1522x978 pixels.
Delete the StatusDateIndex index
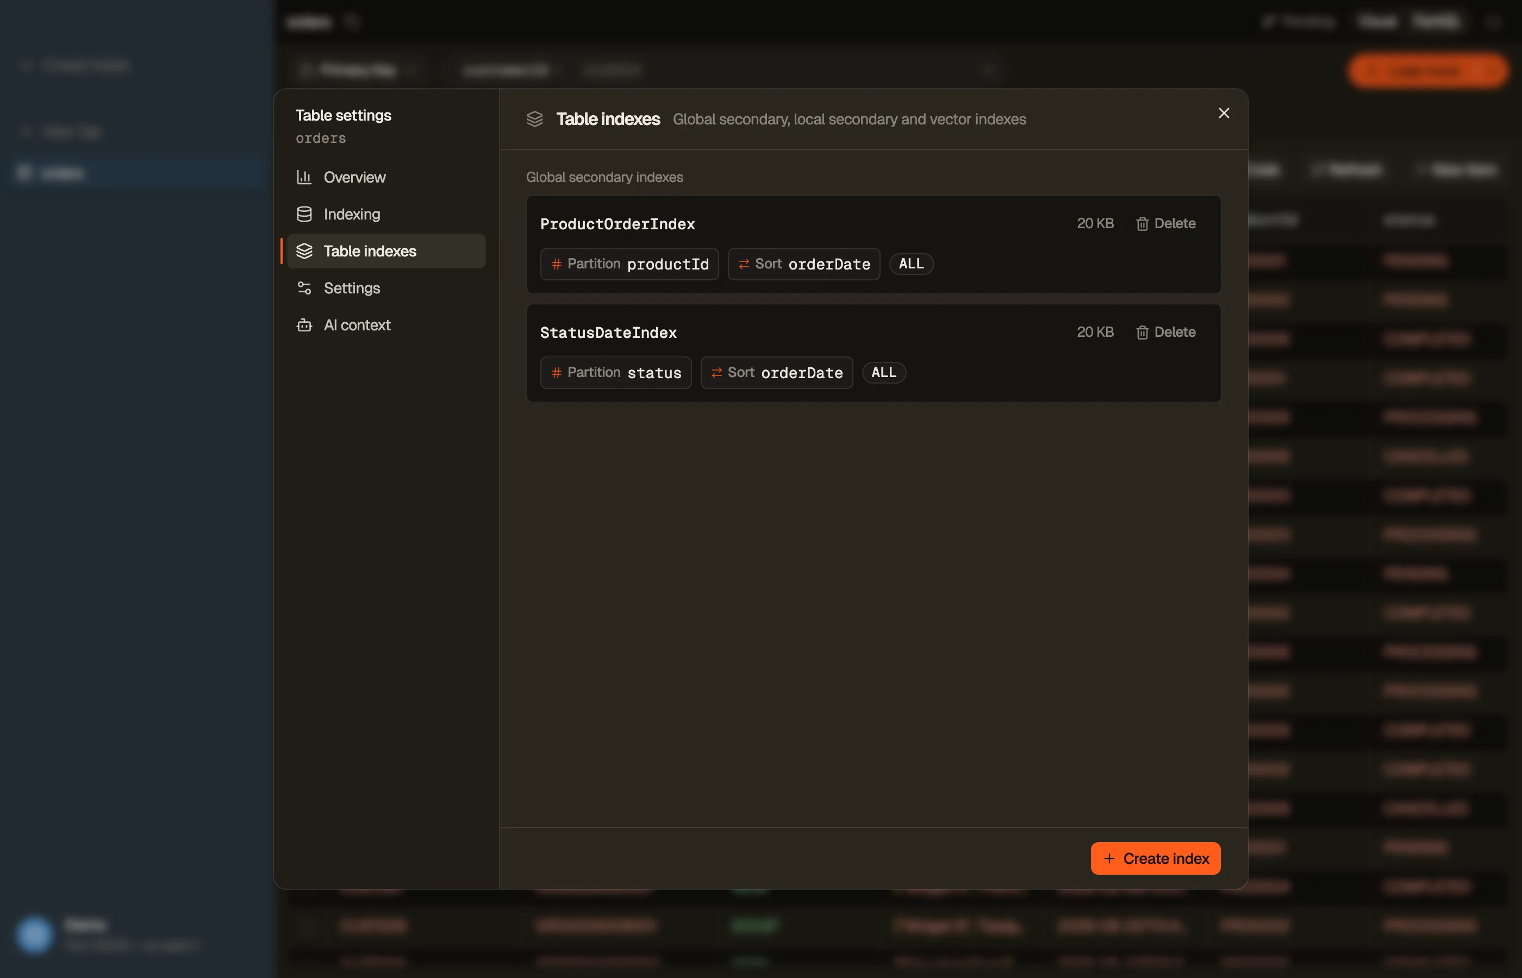tap(1165, 332)
